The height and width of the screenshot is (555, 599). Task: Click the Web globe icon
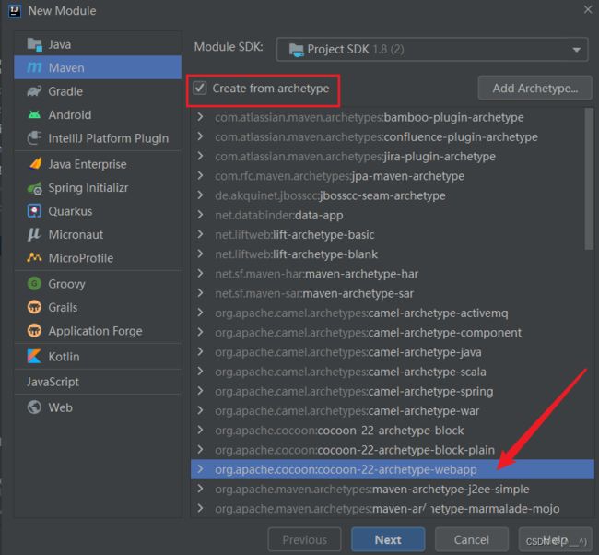coord(34,407)
